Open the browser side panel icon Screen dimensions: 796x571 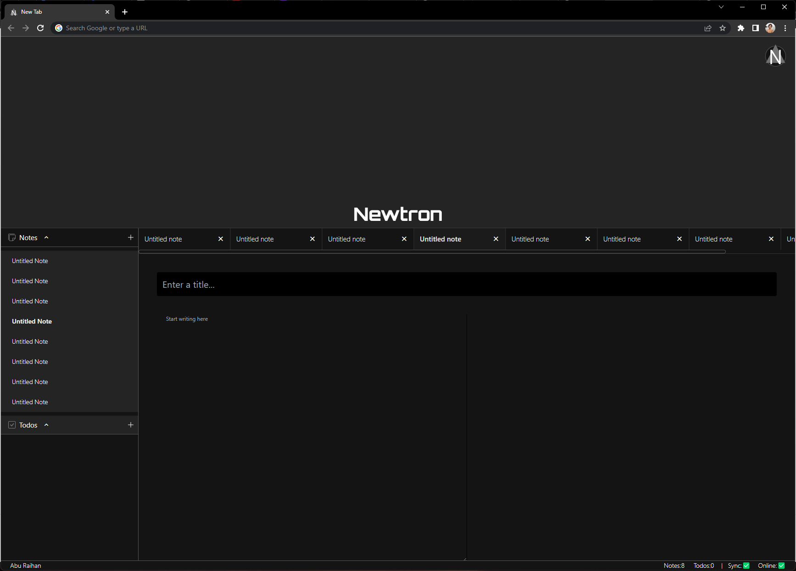[x=755, y=28]
